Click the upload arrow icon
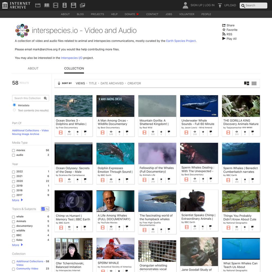 (x=220, y=5)
